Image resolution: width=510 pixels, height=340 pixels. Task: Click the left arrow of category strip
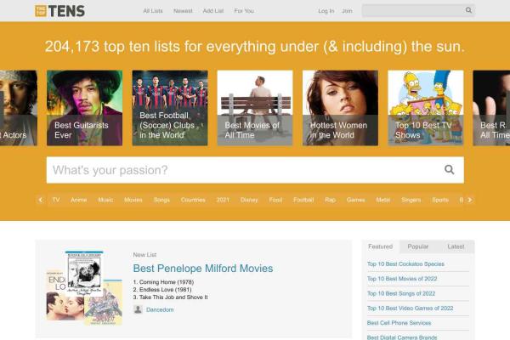[x=41, y=200]
